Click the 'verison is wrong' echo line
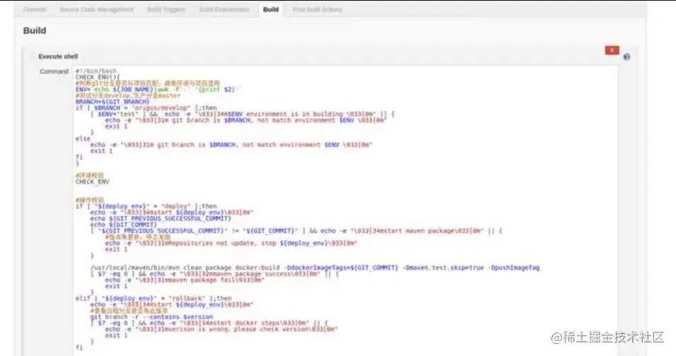Image resolution: width=676 pixels, height=356 pixels. pyautogui.click(x=221, y=329)
